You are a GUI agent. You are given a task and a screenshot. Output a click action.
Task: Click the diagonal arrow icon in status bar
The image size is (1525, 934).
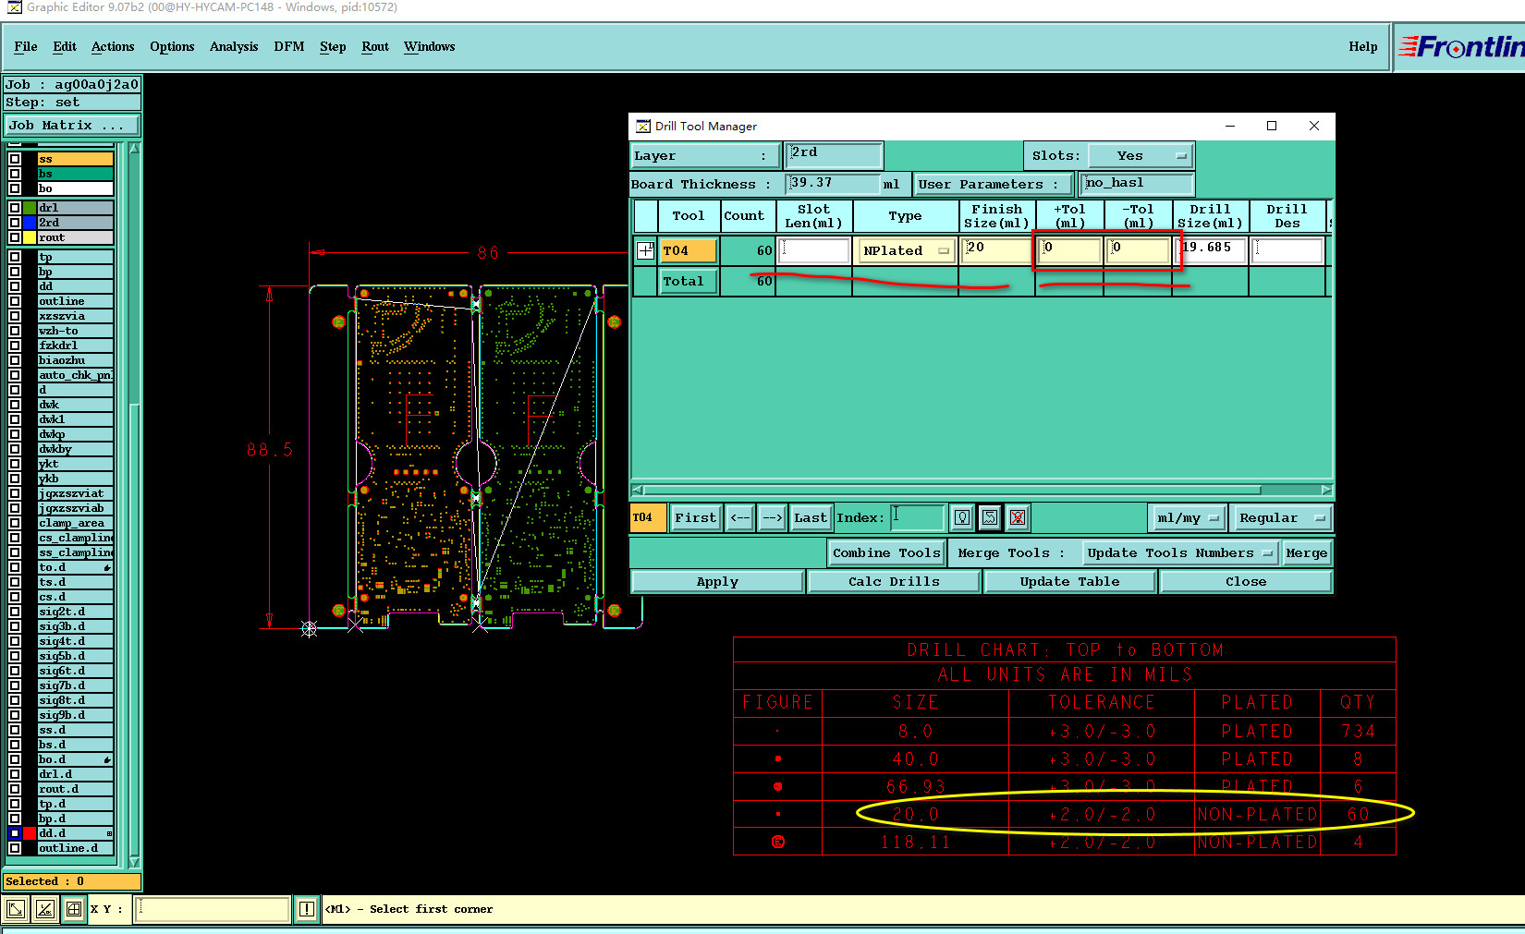tap(16, 910)
